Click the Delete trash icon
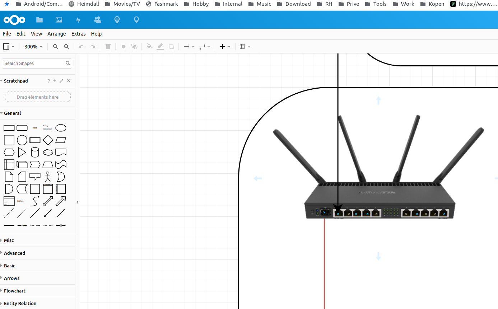Screen dimensions: 498x309 click(x=108, y=47)
